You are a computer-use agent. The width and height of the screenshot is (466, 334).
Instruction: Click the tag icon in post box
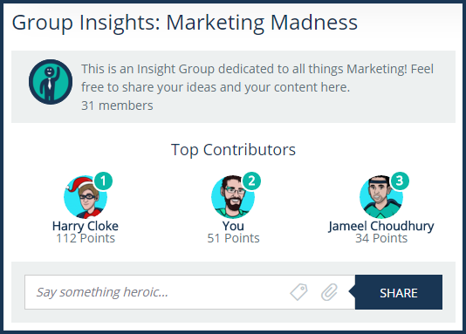click(299, 292)
